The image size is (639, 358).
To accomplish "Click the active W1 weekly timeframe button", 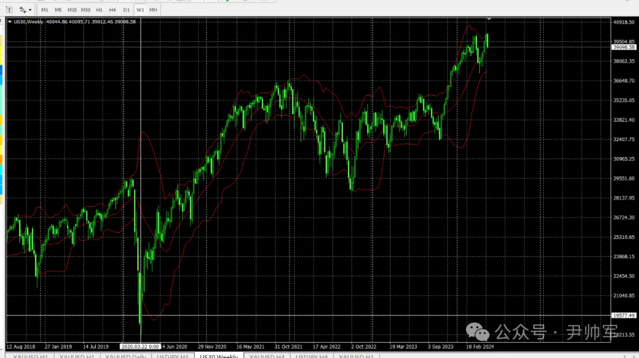I will [140, 10].
